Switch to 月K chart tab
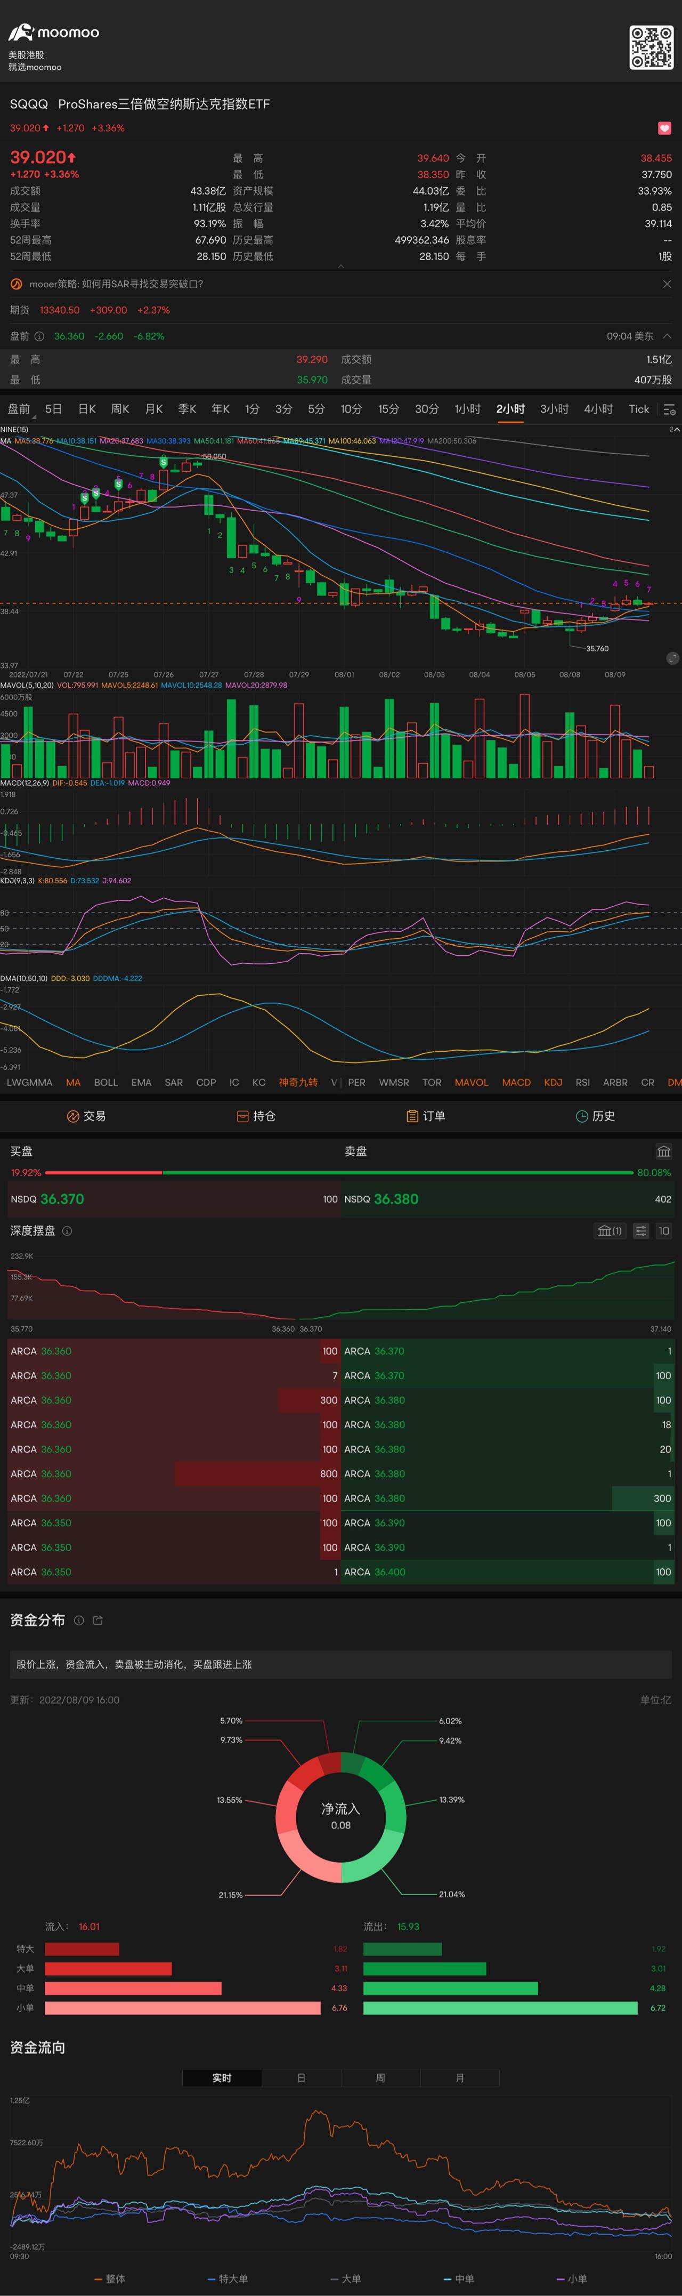This screenshot has width=682, height=2296. (154, 409)
